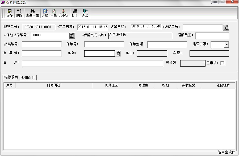Focus the 报案编号 input field

point(42,44)
